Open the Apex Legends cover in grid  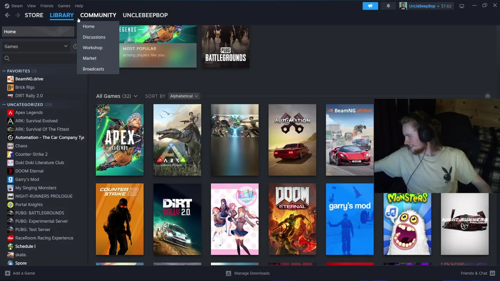pyautogui.click(x=120, y=140)
